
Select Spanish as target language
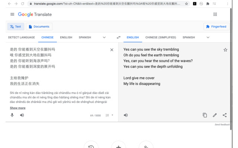(189, 37)
